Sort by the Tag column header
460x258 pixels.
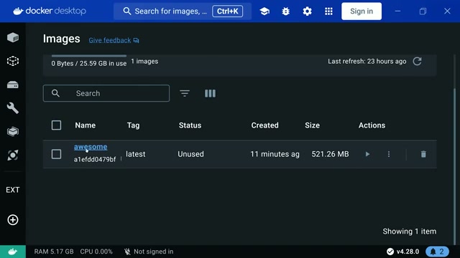point(133,125)
